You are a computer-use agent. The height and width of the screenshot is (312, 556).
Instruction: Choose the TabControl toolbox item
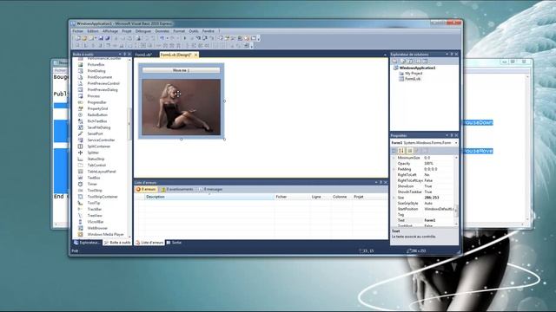96,166
